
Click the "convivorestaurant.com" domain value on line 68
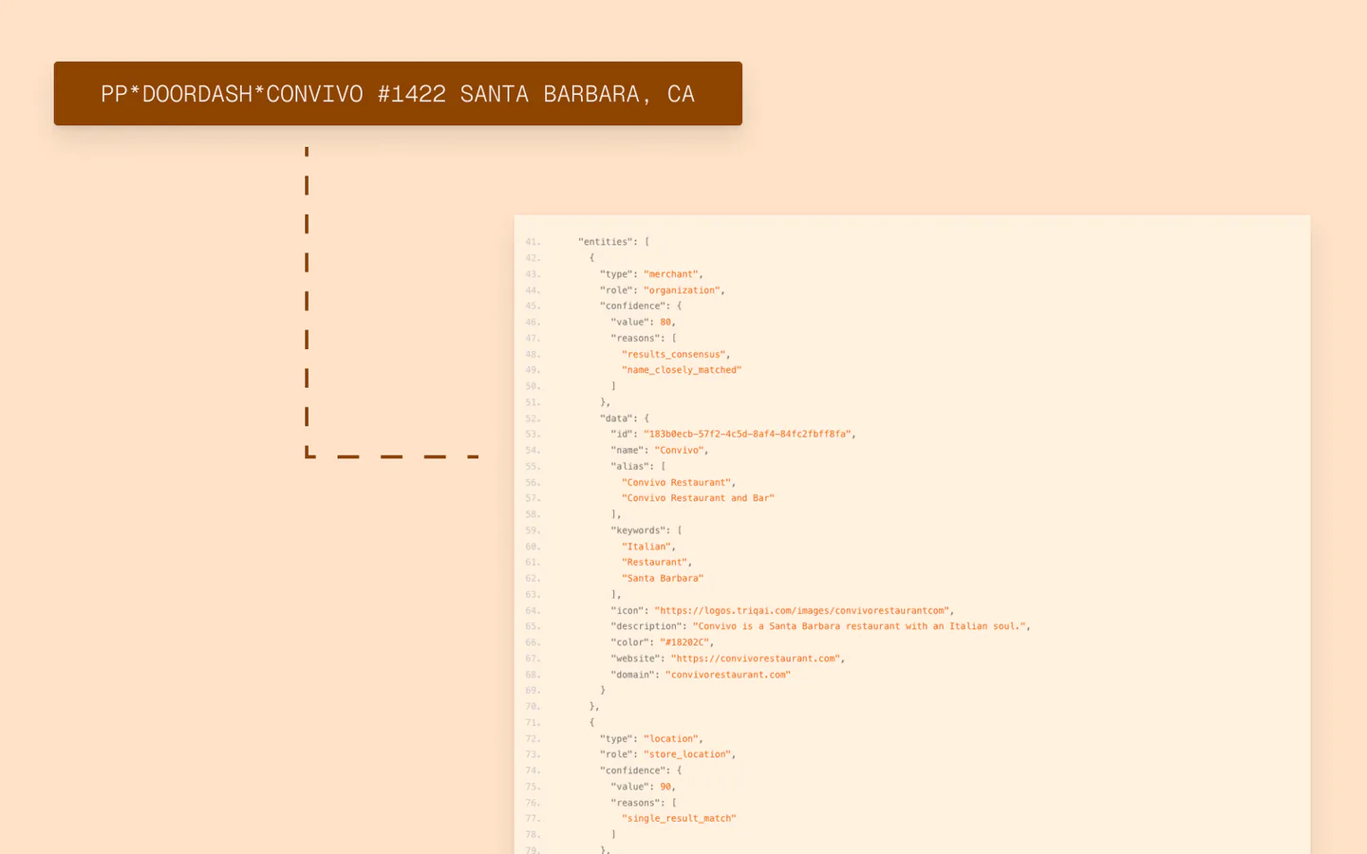tap(728, 675)
